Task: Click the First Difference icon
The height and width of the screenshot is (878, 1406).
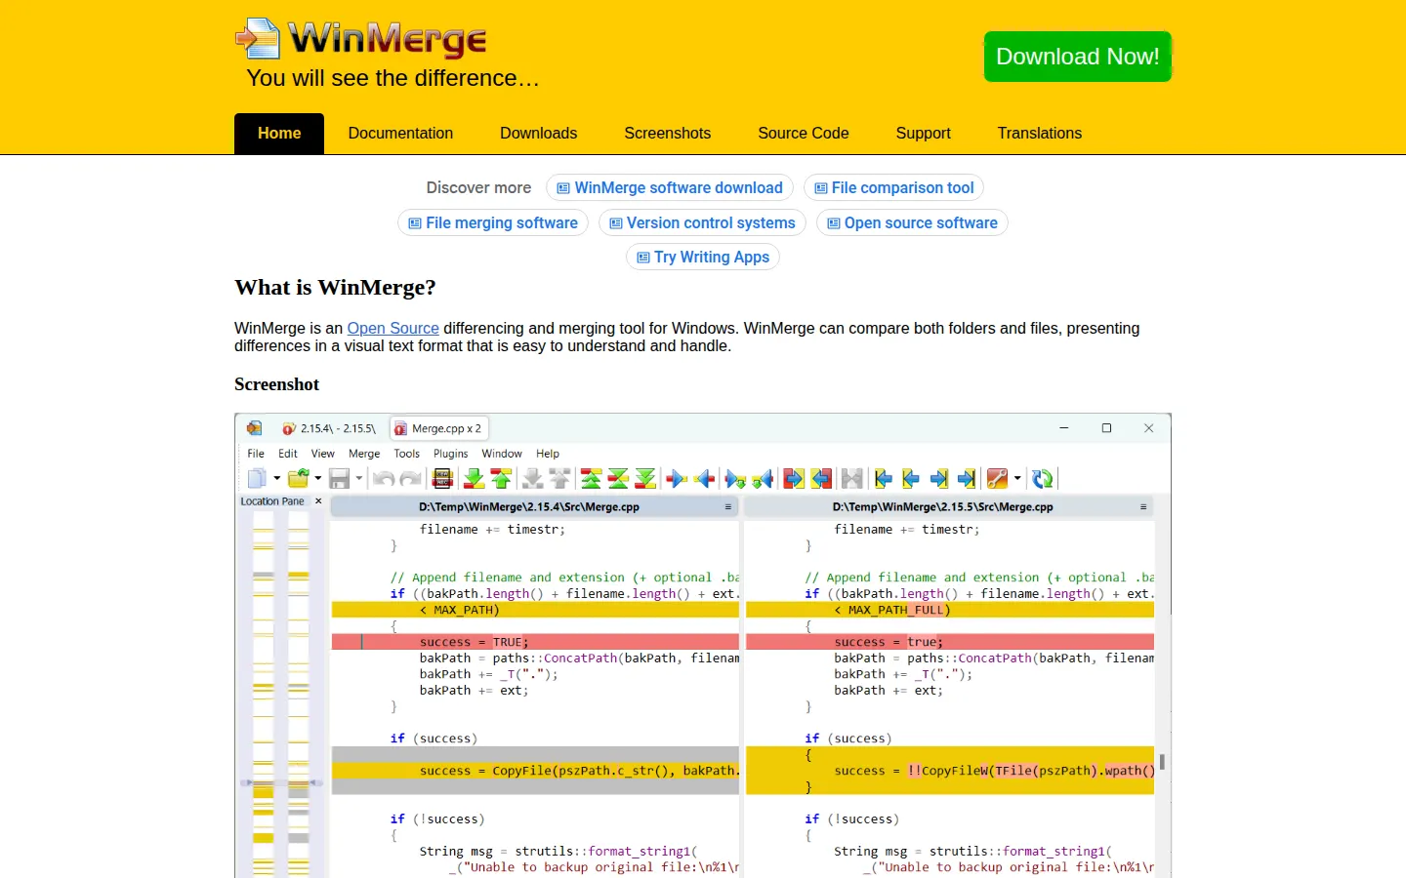Action: (x=590, y=478)
